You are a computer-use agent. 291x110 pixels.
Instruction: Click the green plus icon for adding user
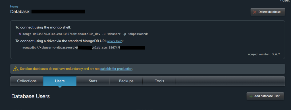pyautogui.click(x=251, y=96)
